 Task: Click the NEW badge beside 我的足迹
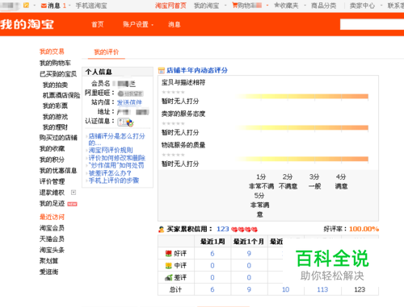tap(72, 204)
